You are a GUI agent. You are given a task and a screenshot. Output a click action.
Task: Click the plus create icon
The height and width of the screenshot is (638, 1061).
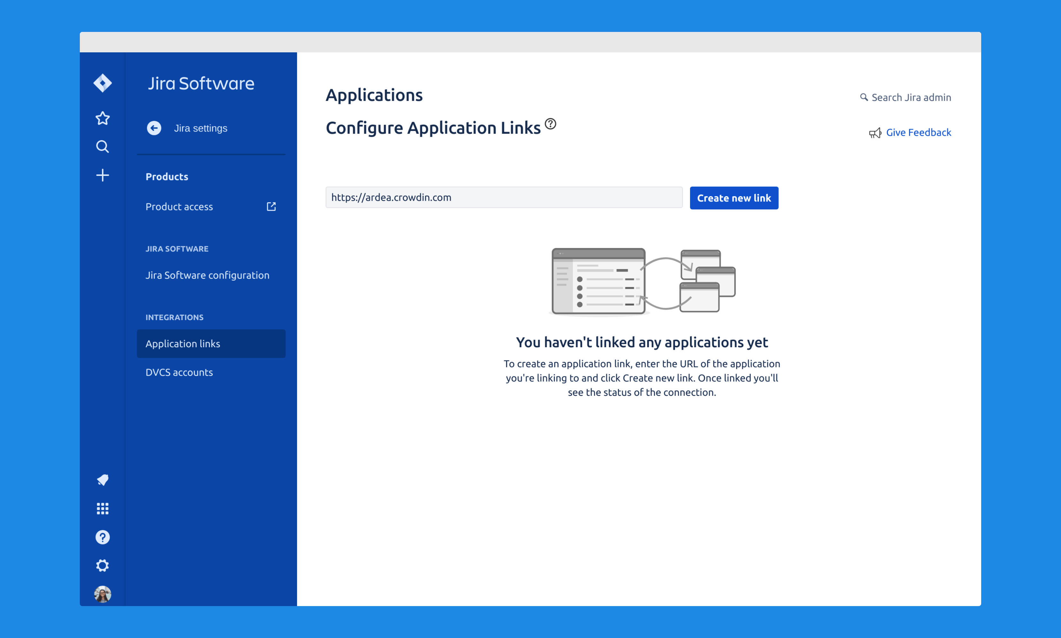coord(102,175)
